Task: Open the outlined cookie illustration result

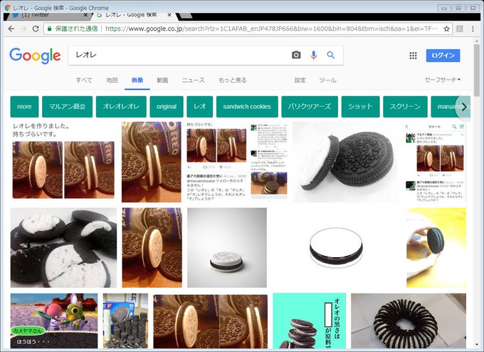Action: pyautogui.click(x=336, y=247)
